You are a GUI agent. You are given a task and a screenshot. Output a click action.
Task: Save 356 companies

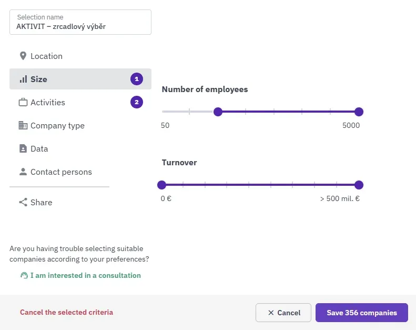(362, 313)
